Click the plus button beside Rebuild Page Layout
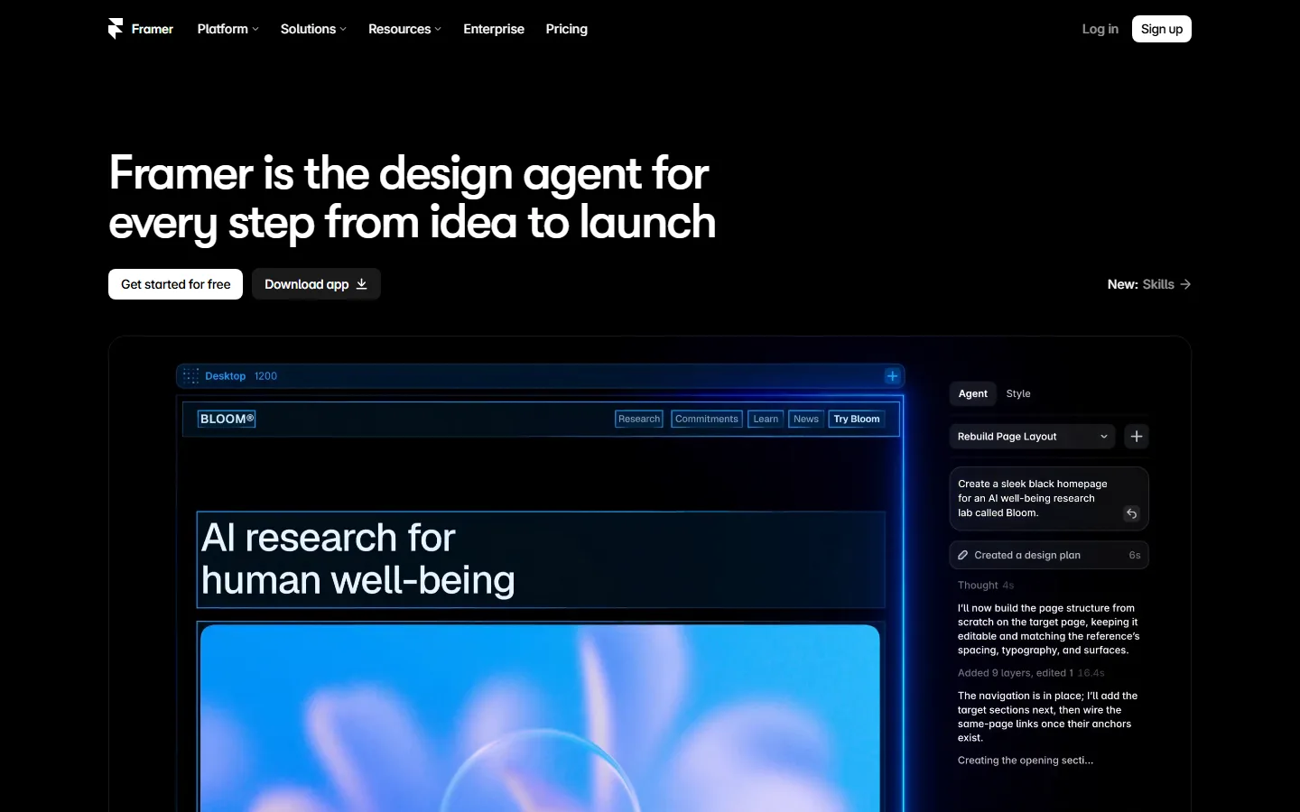 (1137, 437)
